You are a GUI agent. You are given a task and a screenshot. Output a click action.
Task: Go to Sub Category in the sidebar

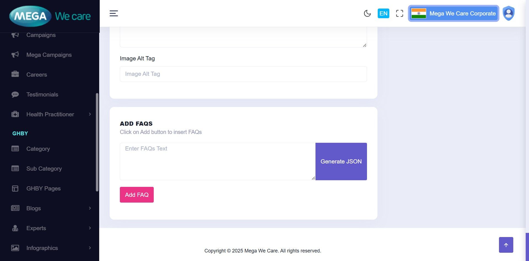[x=44, y=169]
